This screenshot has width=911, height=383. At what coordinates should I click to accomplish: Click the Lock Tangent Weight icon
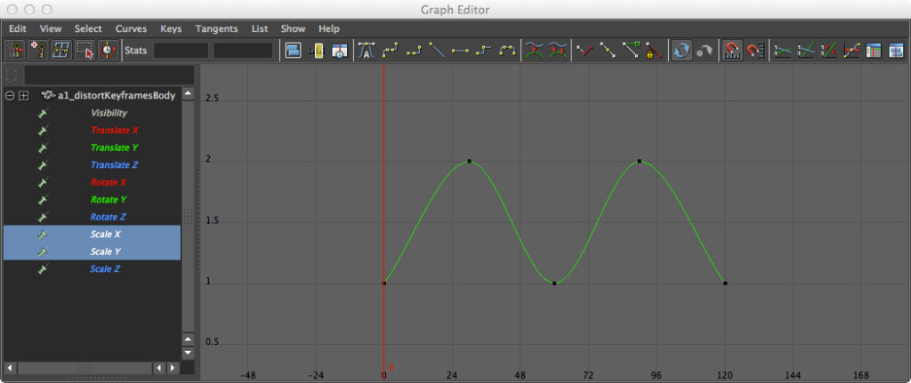click(x=654, y=51)
